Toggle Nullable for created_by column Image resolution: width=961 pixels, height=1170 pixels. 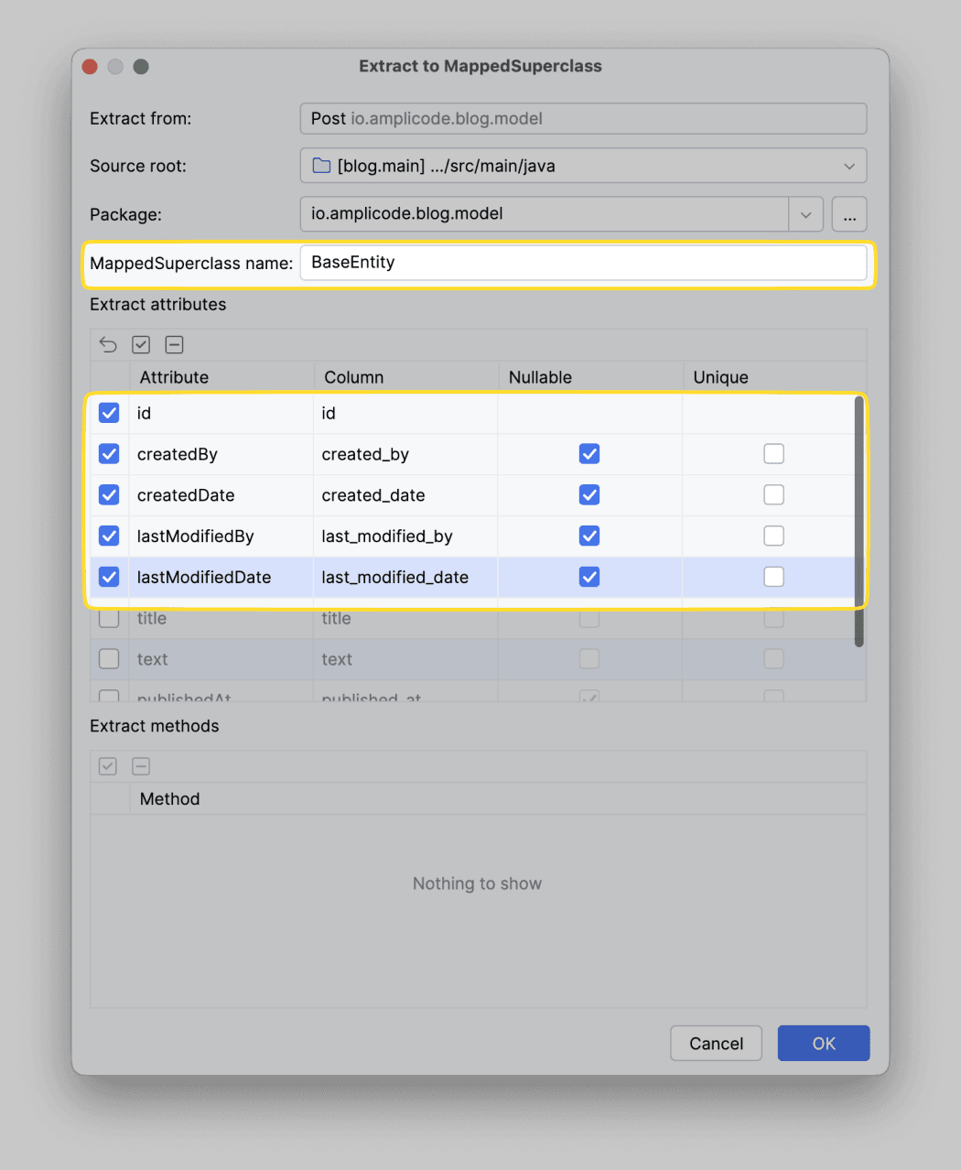tap(589, 454)
